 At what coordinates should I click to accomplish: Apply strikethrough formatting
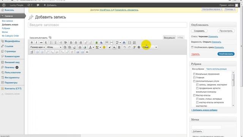coord(41,42)
